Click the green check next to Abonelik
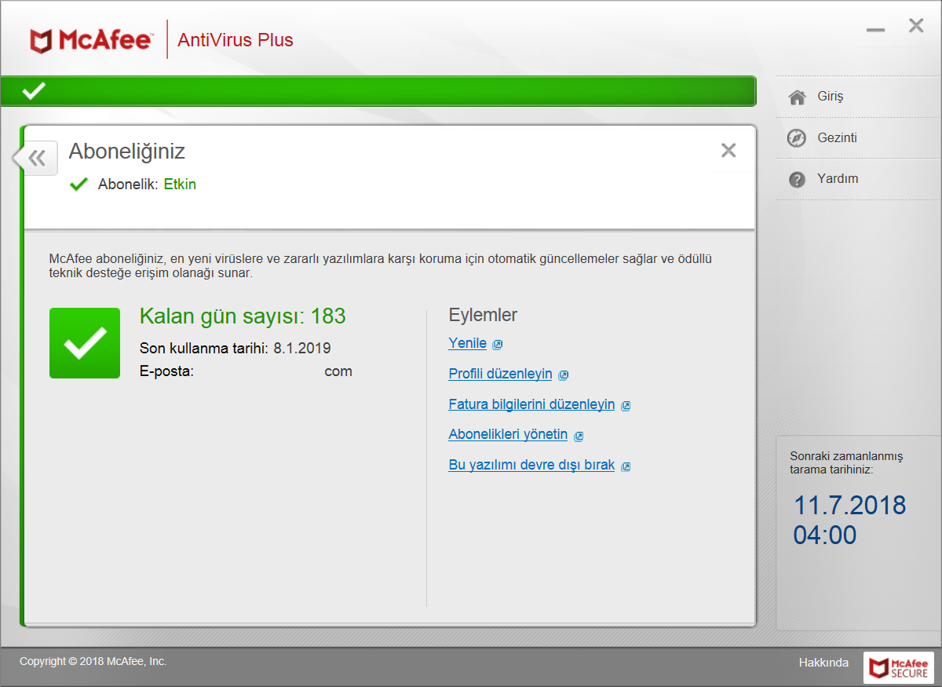The width and height of the screenshot is (942, 687). 78,185
